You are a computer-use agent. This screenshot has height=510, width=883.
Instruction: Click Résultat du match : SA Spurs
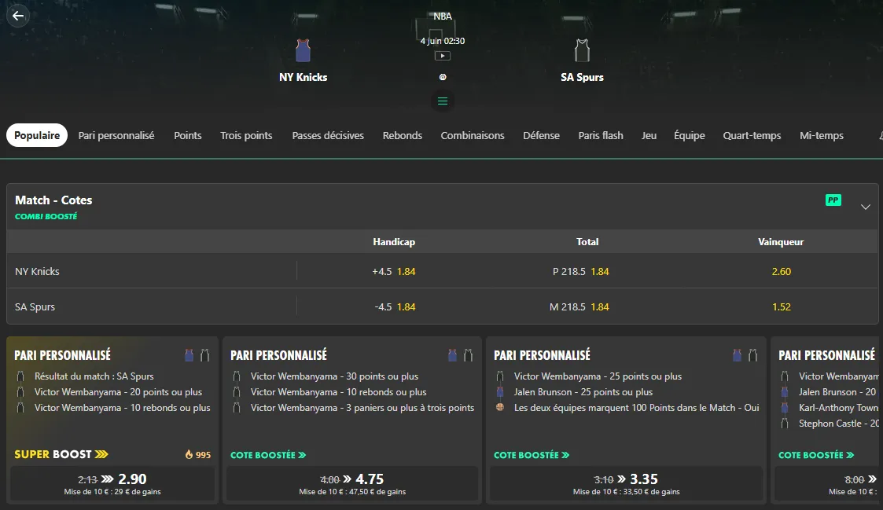(94, 376)
